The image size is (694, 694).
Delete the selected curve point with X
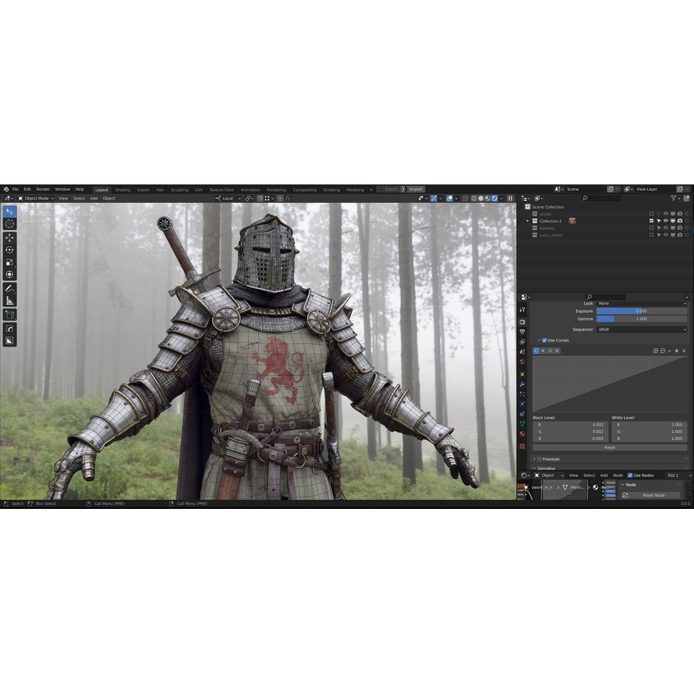tap(684, 351)
